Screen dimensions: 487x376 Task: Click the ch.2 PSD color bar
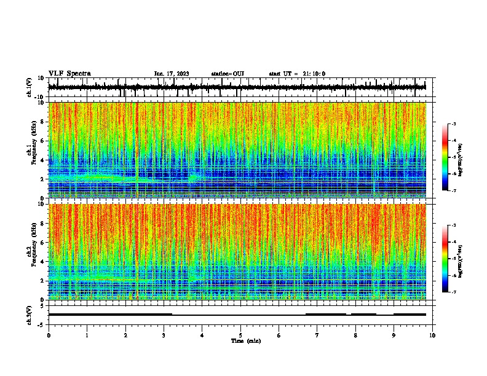point(445,259)
